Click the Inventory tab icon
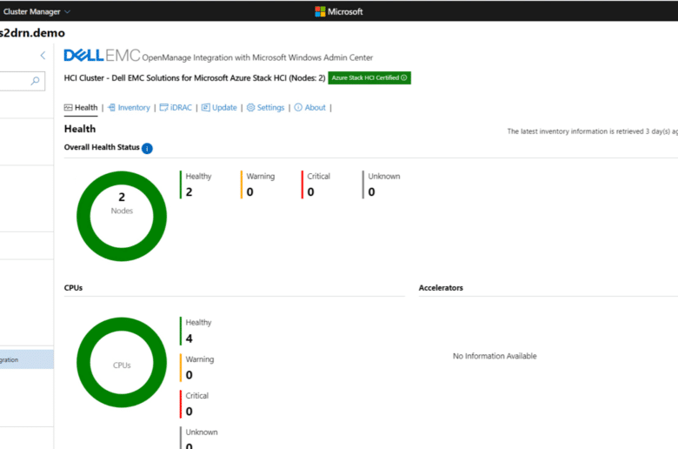The height and width of the screenshot is (449, 678). [111, 108]
